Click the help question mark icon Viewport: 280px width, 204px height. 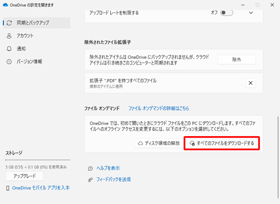(x=90, y=169)
